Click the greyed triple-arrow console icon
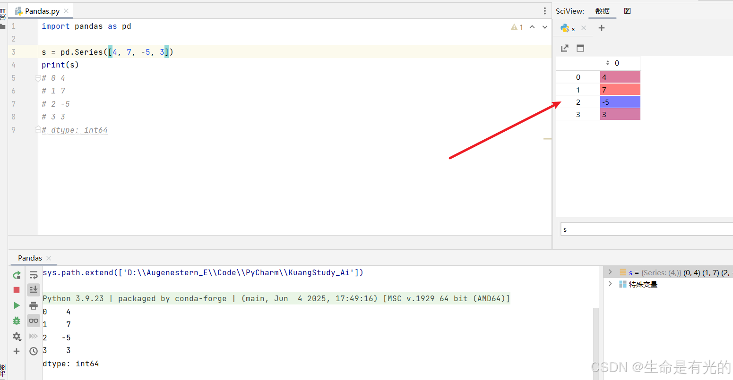This screenshot has height=380, width=733. 34,336
